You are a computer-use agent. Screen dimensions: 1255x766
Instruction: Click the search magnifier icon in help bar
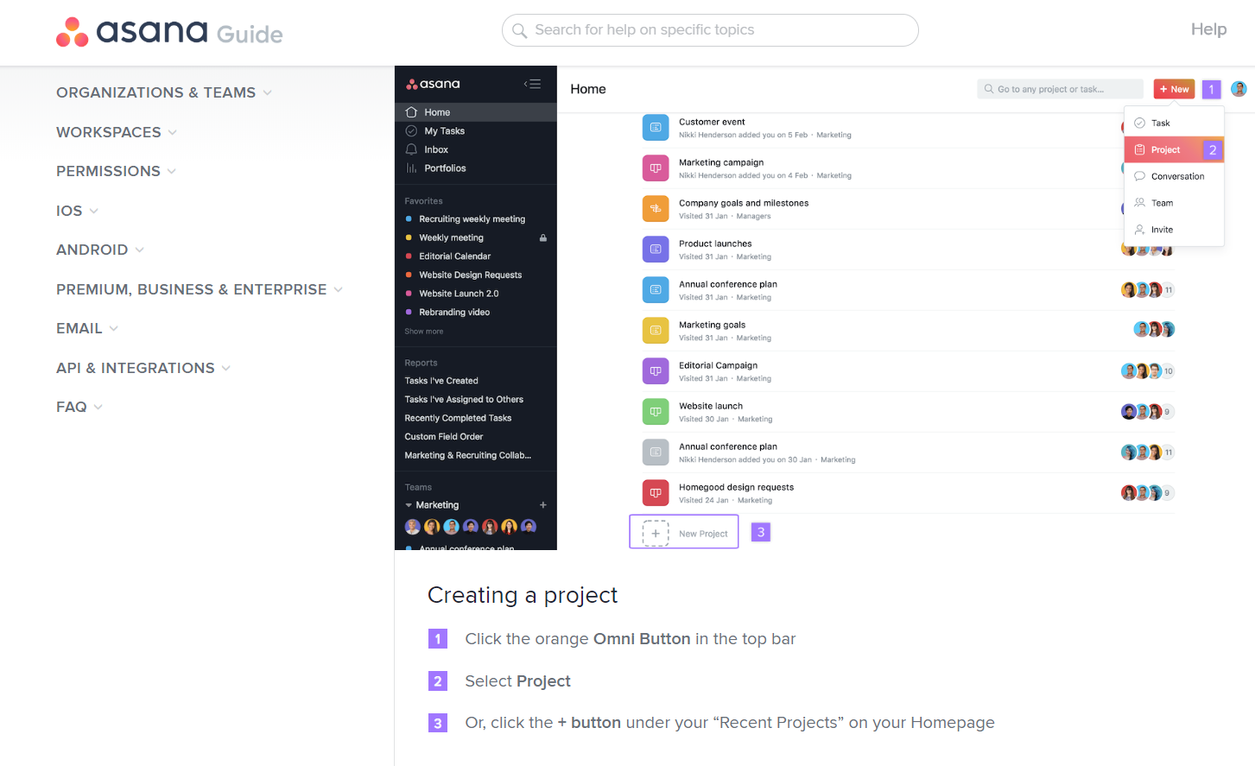[x=520, y=31]
